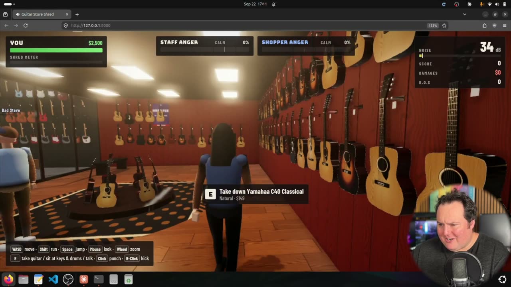
Task: Reload the page with the refresh icon
Action: pos(26,26)
